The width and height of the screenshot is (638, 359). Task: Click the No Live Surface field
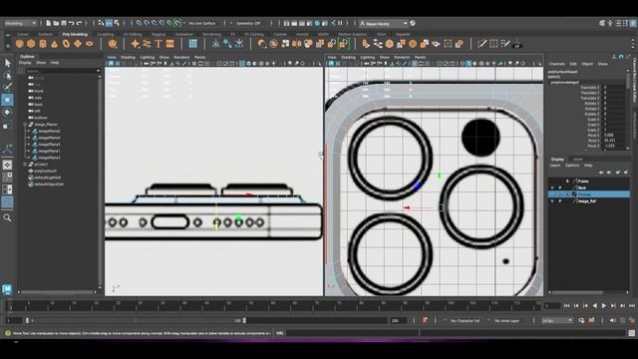[x=202, y=23]
